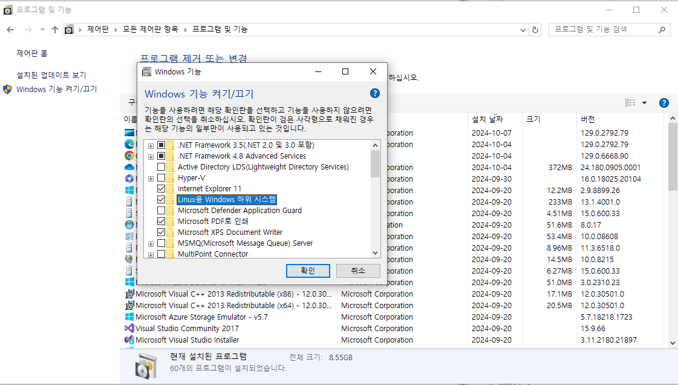Image resolution: width=678 pixels, height=385 pixels.
Task: Open recent locations dropdown arrow
Action: click(42, 30)
